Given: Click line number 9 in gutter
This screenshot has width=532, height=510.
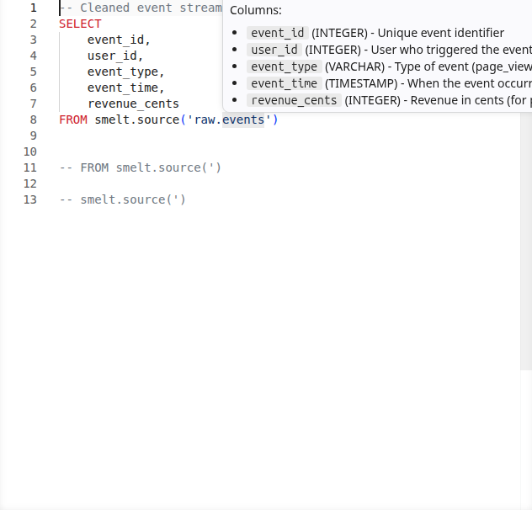Looking at the screenshot, I should click(x=34, y=135).
